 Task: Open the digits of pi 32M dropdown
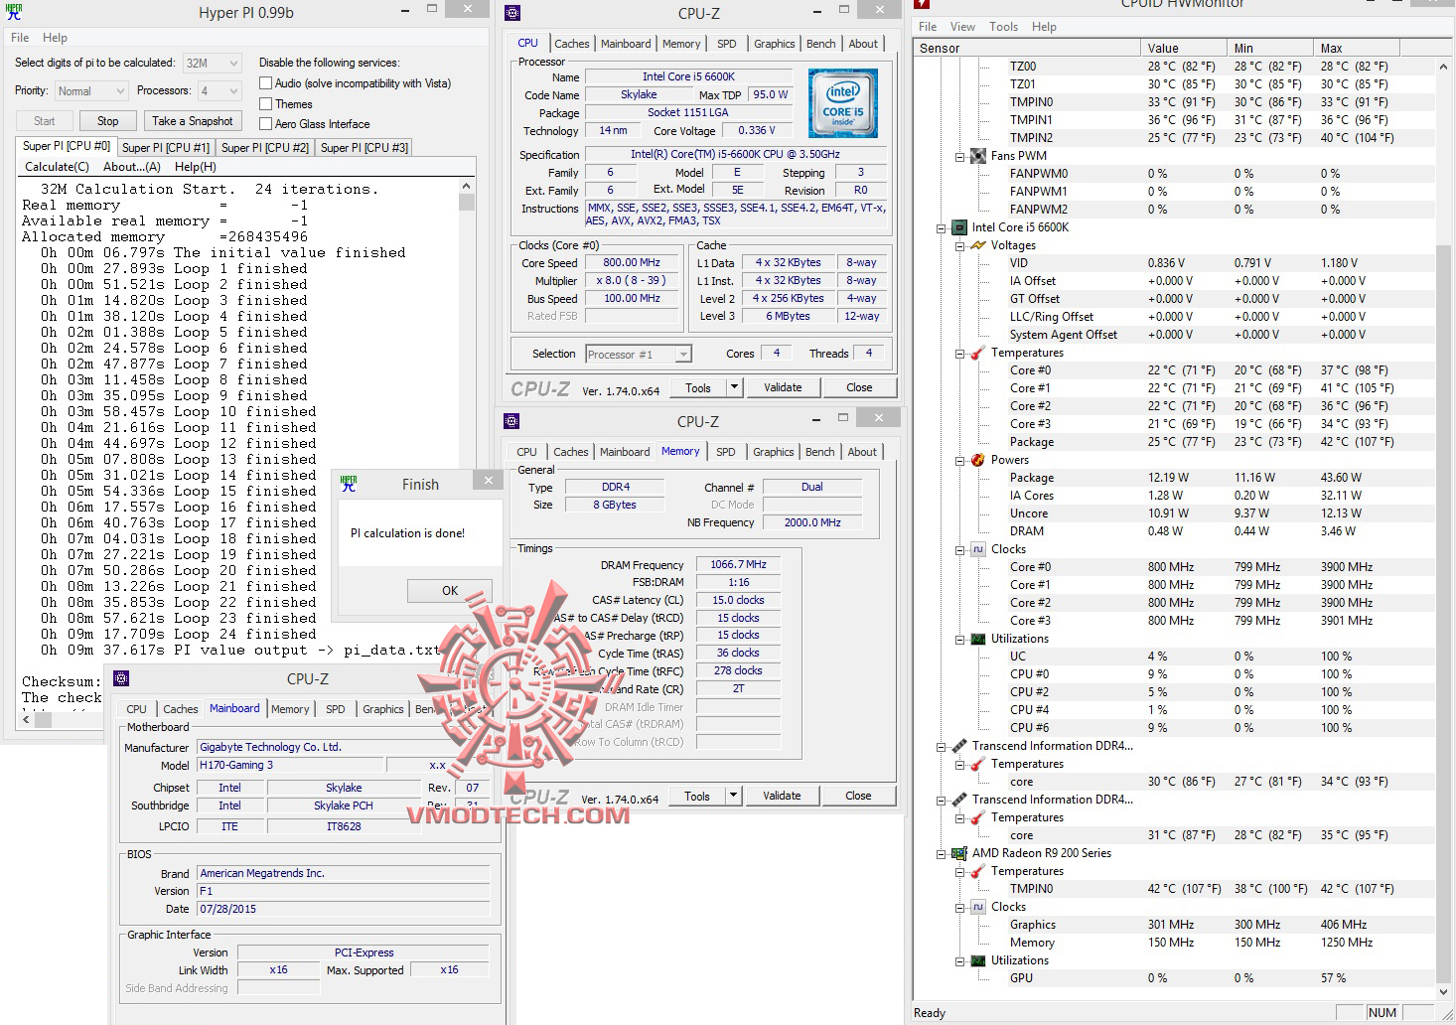coord(234,63)
